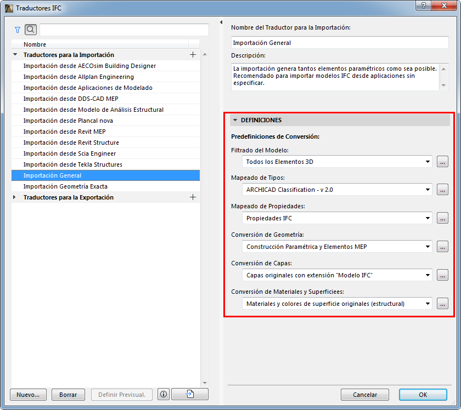
Task: Click the description scroll up arrow
Action: click(443, 69)
